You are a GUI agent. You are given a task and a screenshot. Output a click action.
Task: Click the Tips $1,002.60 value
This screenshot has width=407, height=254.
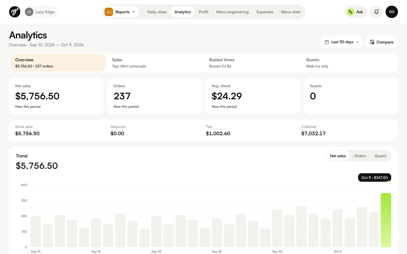[x=218, y=134]
